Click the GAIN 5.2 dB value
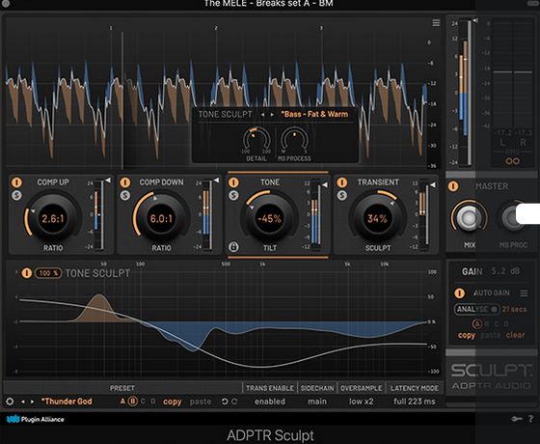540x444 pixels. [505, 271]
